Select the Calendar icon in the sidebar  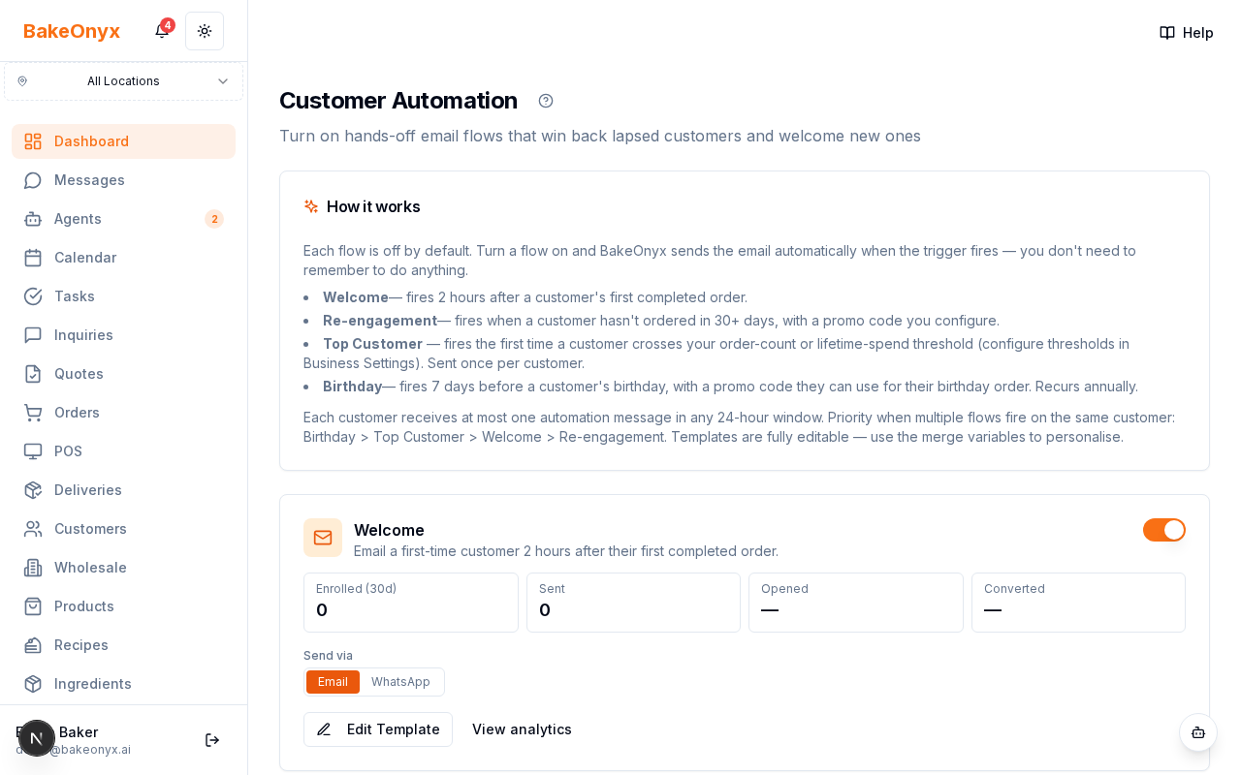pos(33,258)
